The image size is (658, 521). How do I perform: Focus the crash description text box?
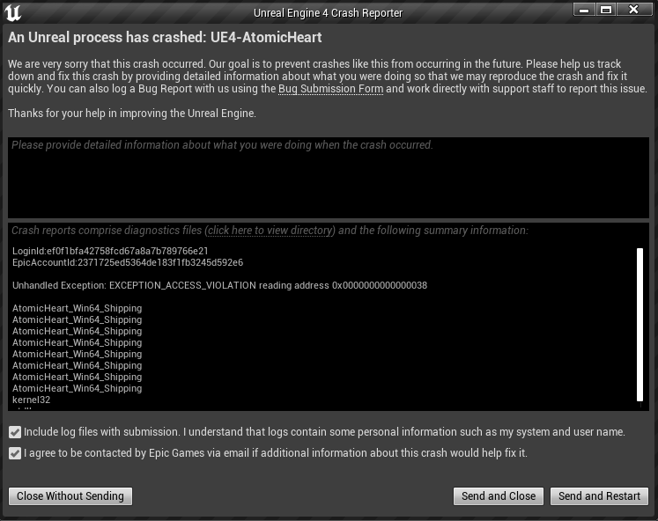(329, 177)
